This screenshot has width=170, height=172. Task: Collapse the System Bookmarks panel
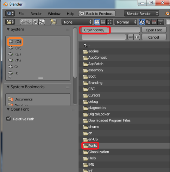pyautogui.click(x=8, y=87)
